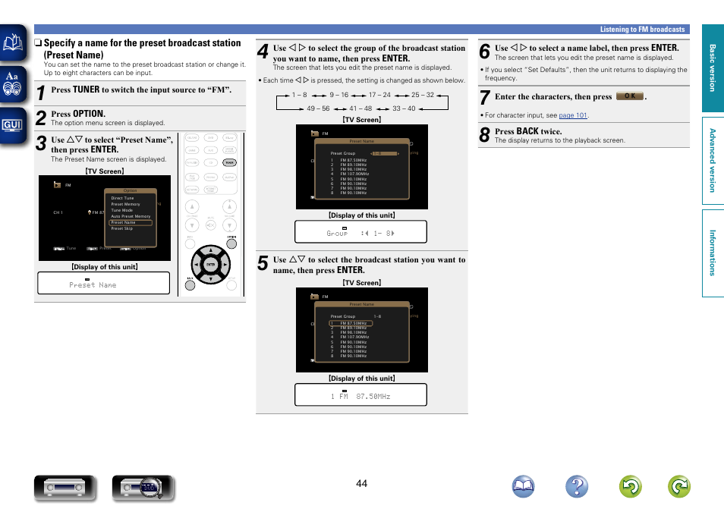Screen dimensions: 724x512
Task: Click the cursor up arrow on remote diagram
Action: coord(211,251)
